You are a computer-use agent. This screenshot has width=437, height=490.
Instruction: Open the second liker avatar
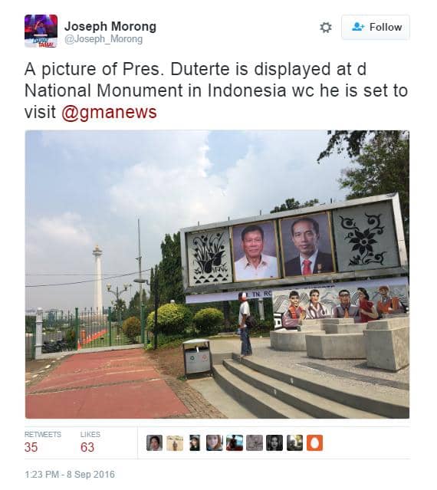point(175,442)
